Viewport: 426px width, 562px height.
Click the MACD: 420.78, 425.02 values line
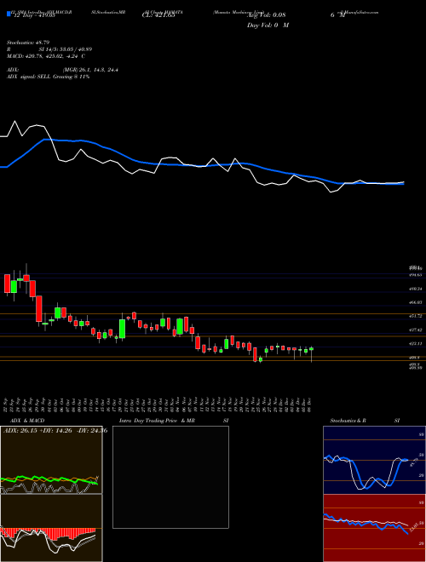coord(46,56)
